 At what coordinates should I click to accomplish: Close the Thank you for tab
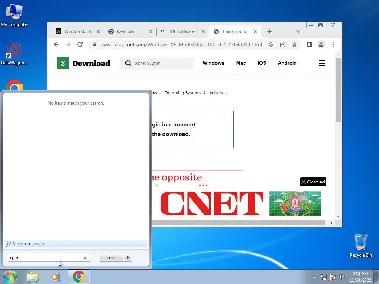pyautogui.click(x=255, y=31)
